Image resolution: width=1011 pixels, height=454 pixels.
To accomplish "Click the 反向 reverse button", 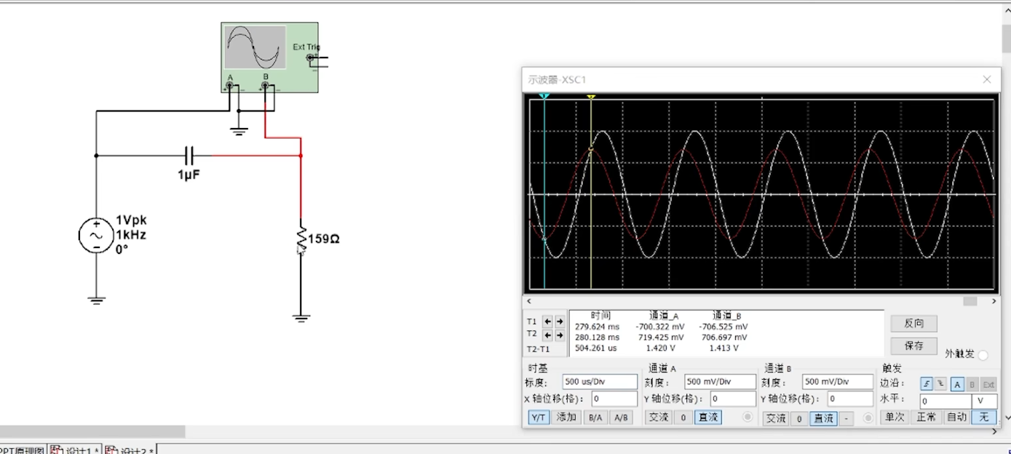I will click(x=913, y=324).
